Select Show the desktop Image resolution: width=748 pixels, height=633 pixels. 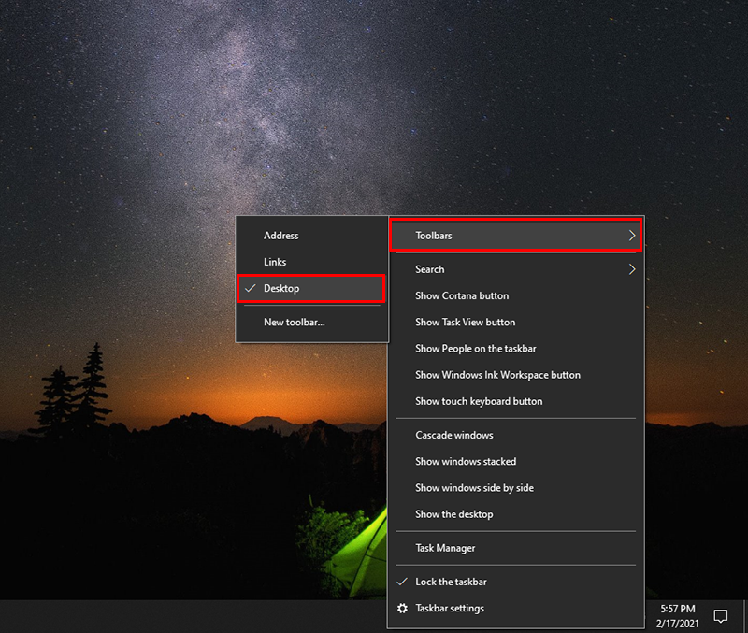click(516, 514)
